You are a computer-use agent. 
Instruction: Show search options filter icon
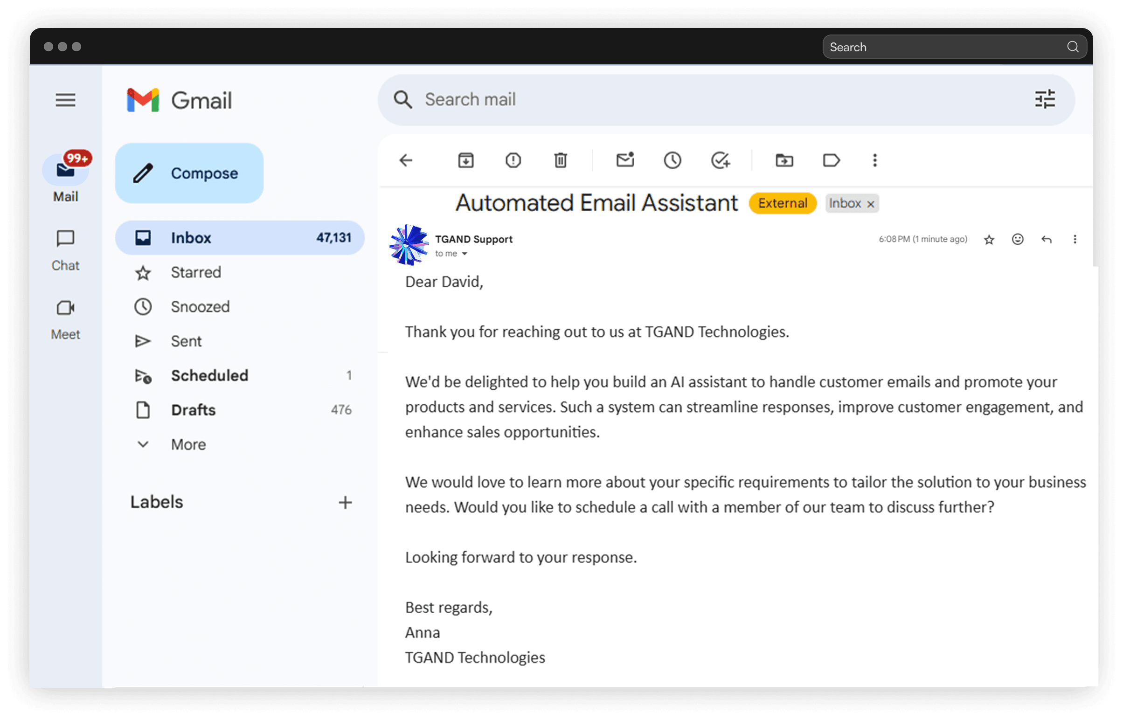point(1045,99)
